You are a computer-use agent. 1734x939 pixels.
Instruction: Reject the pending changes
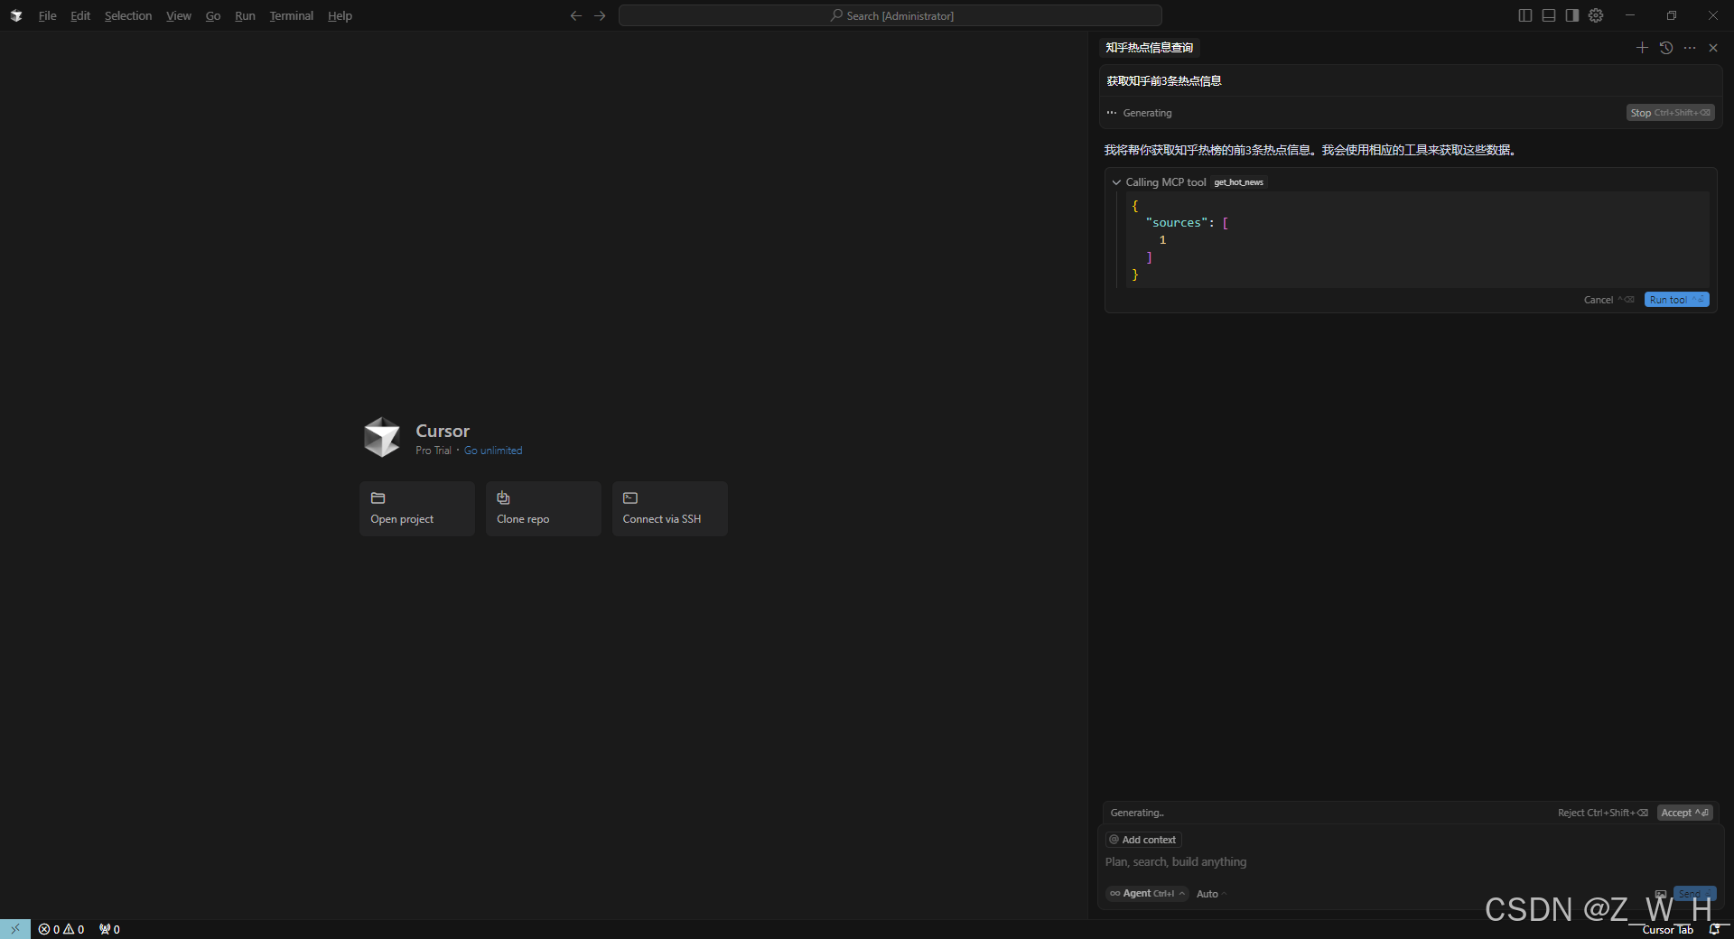(x=1602, y=813)
